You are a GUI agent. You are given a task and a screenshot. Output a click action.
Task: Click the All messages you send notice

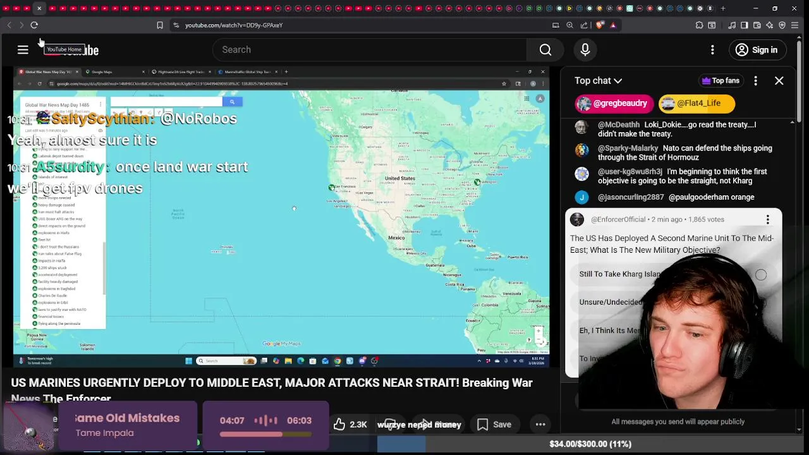[x=678, y=422]
